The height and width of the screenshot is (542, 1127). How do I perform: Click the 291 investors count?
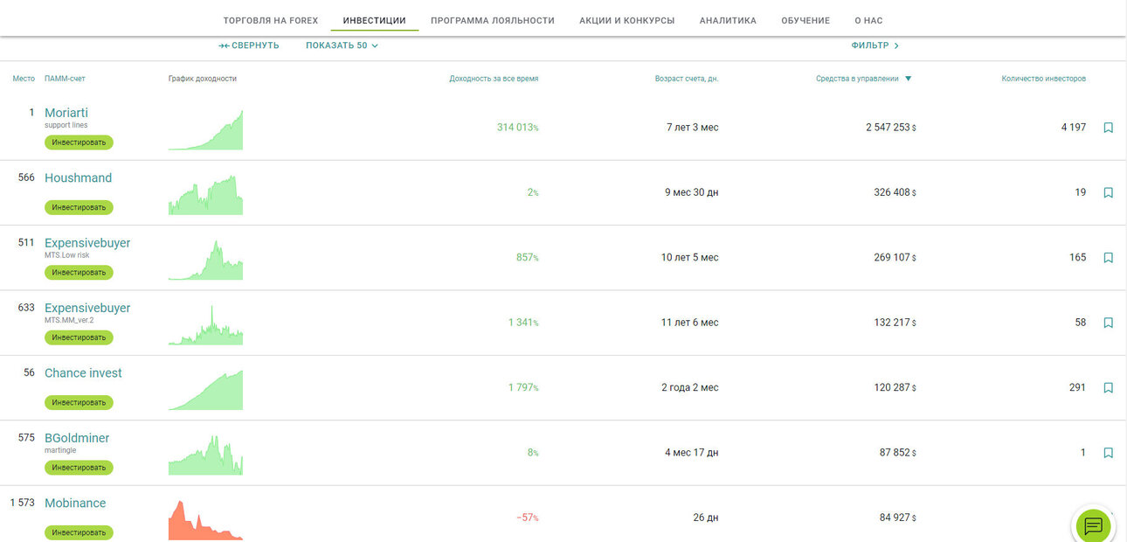click(1077, 387)
